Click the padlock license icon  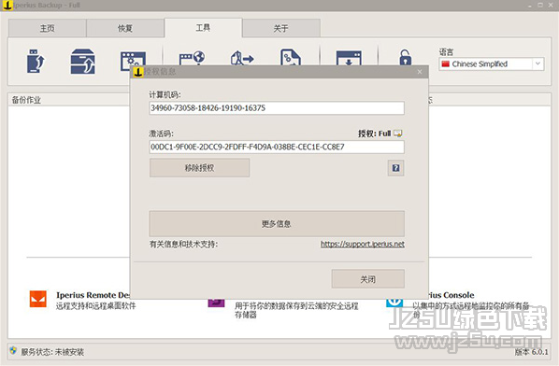click(x=405, y=57)
